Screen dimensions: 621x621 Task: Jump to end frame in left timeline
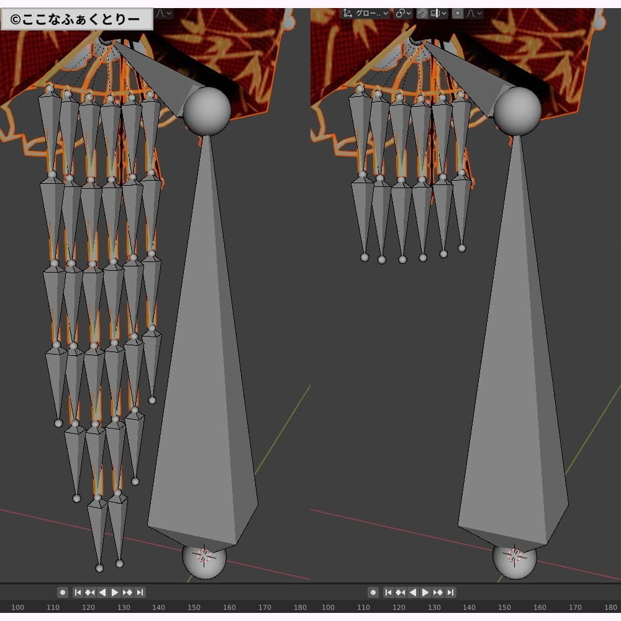140,592
